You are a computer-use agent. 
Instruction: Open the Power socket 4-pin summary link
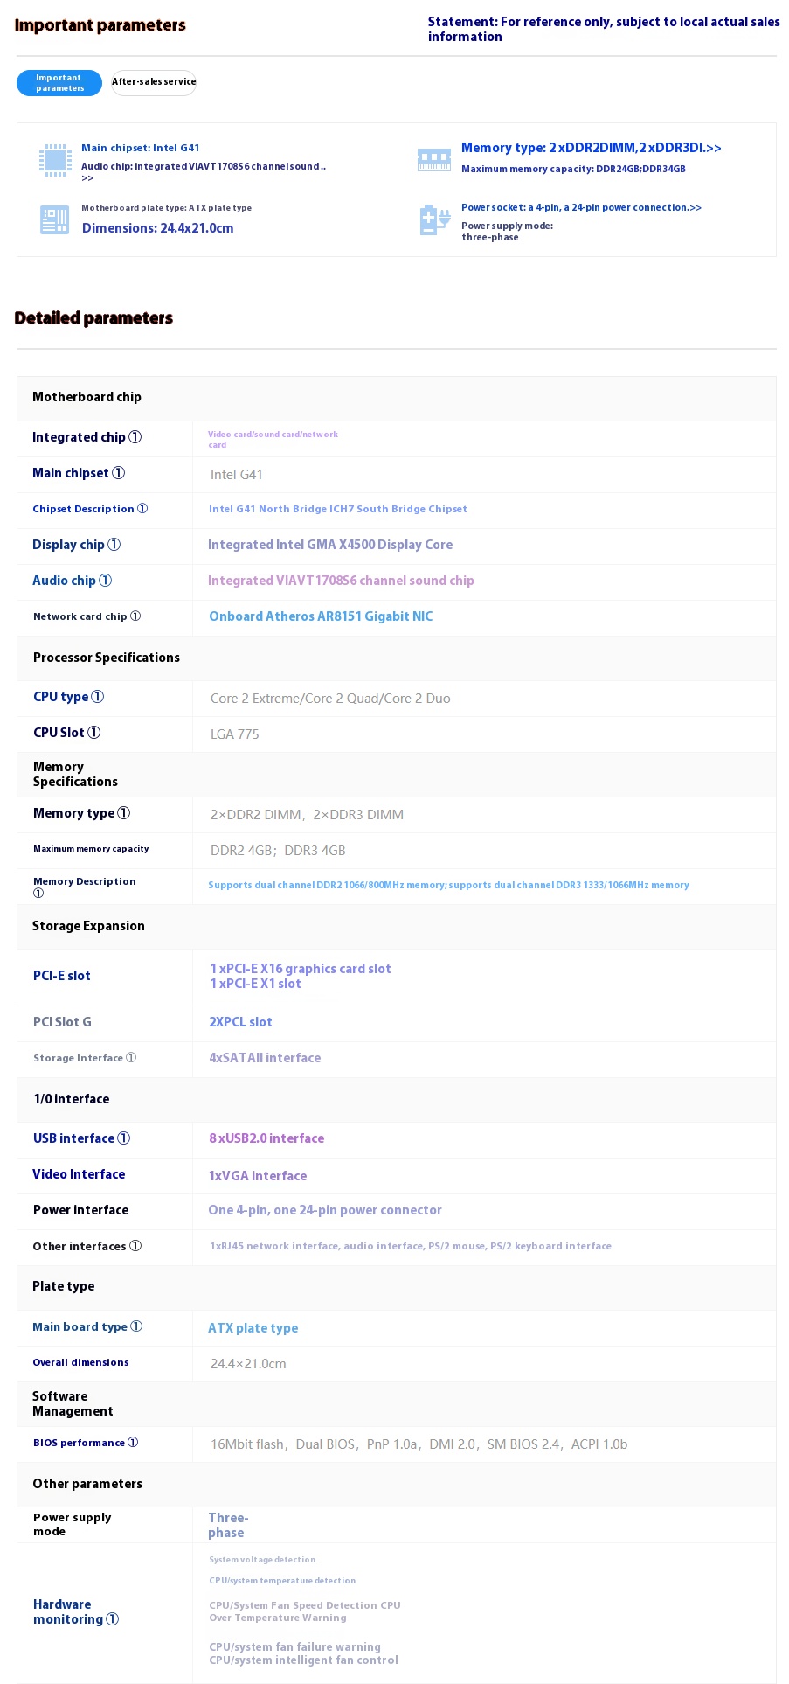tap(581, 207)
